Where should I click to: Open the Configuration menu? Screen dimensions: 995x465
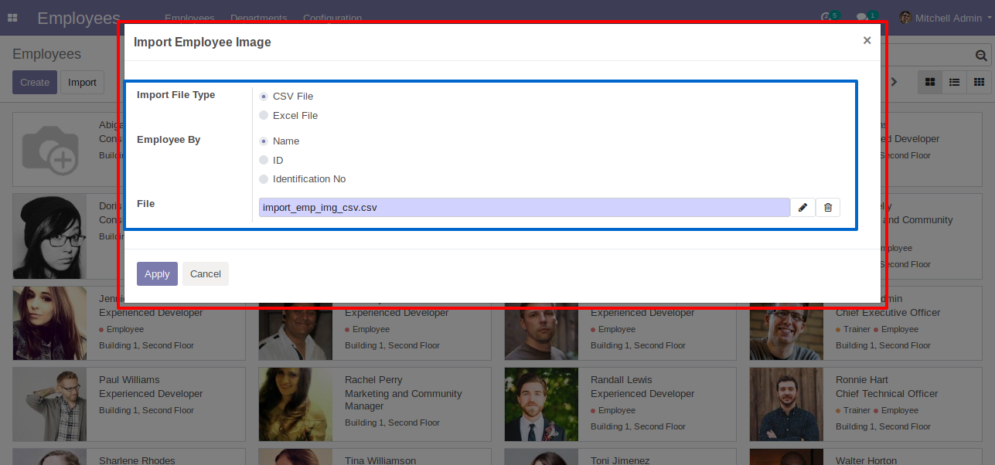[x=332, y=18]
